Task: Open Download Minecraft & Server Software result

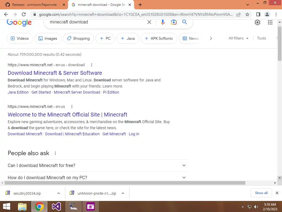Action: [x=55, y=73]
